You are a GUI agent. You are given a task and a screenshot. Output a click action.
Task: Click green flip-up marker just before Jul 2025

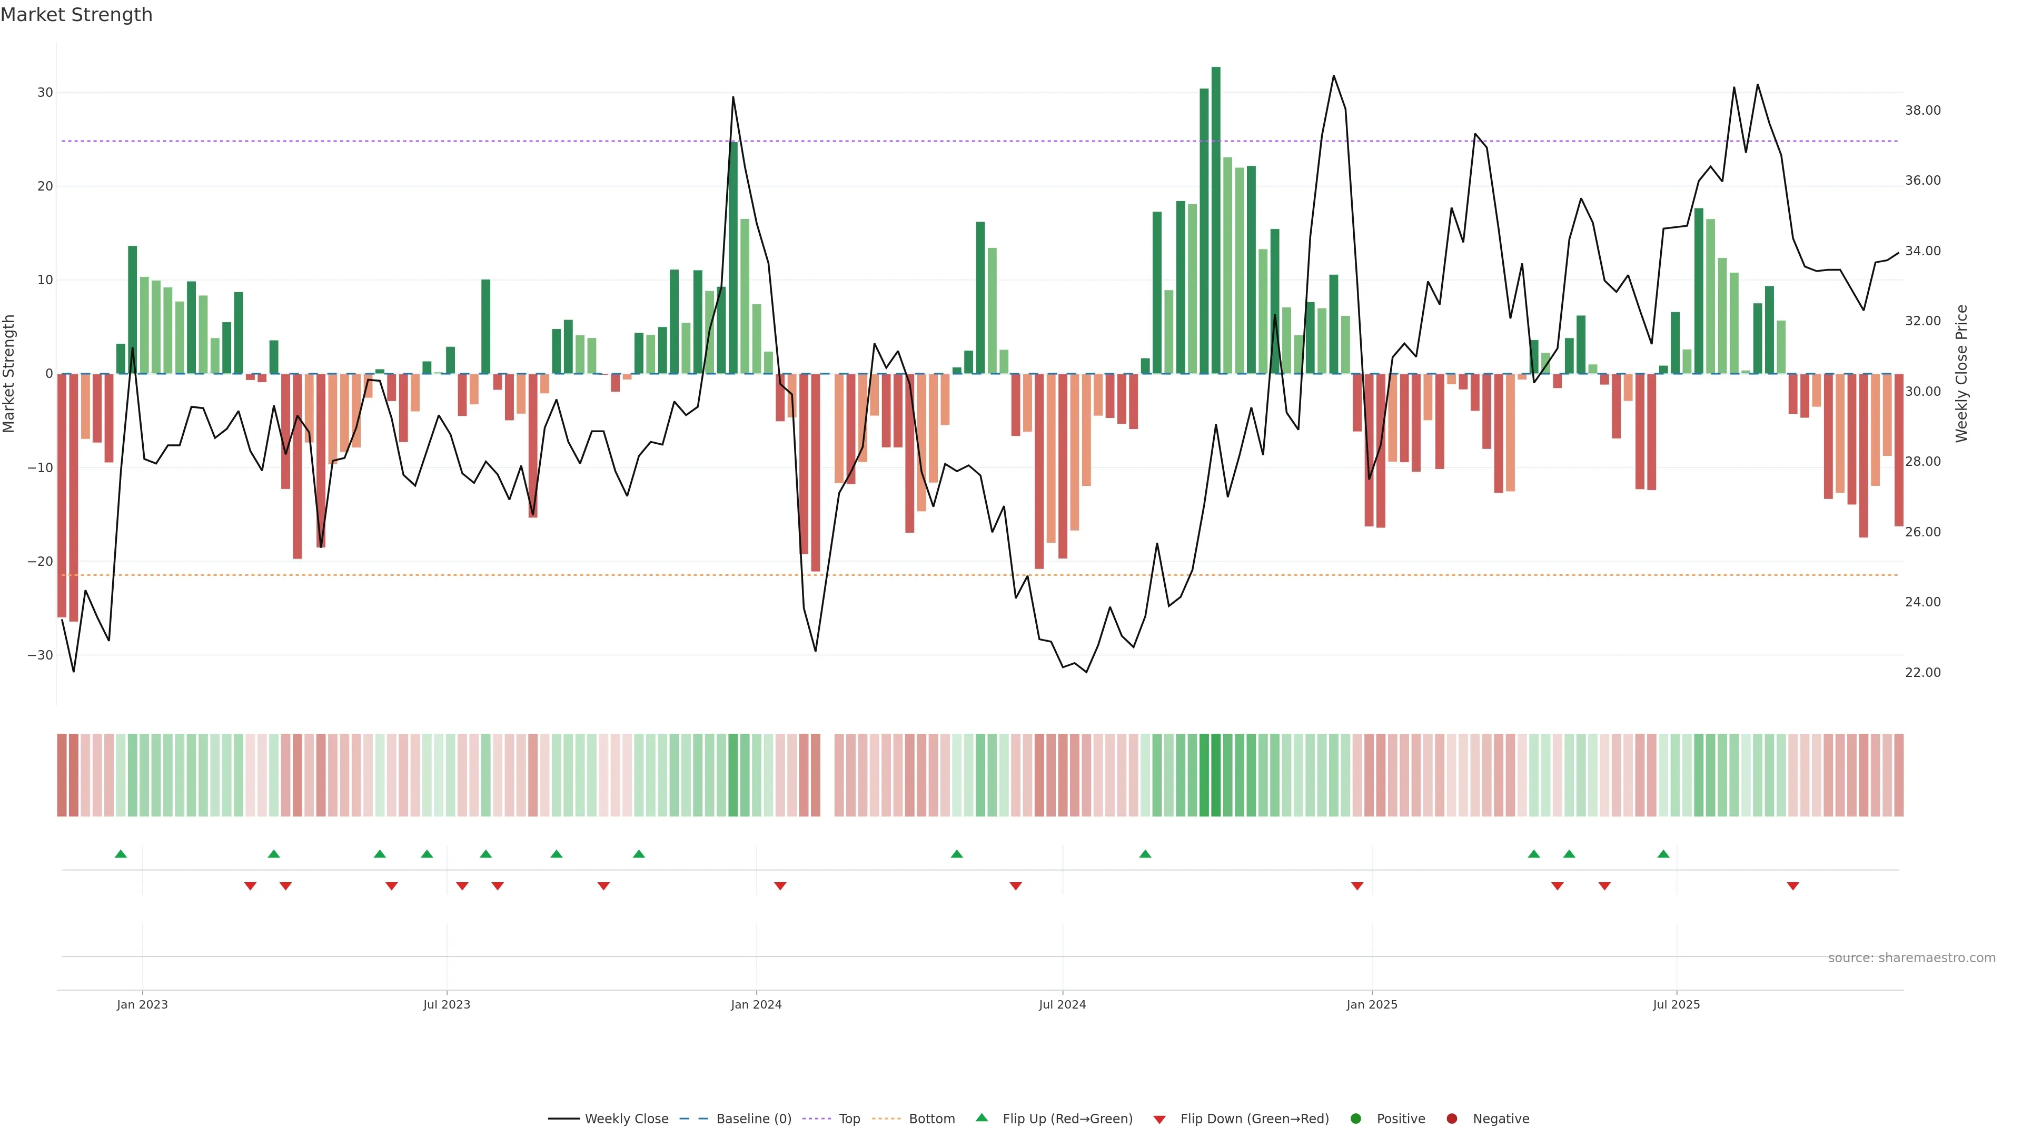(x=1663, y=854)
